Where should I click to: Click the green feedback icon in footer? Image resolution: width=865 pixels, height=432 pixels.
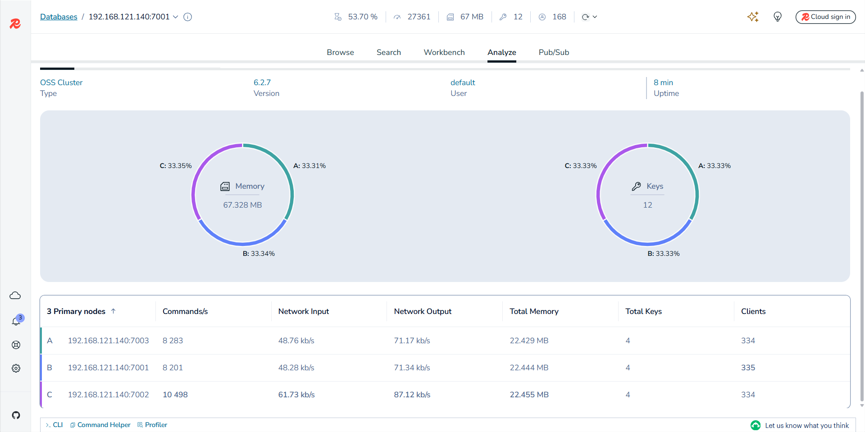tap(756, 425)
